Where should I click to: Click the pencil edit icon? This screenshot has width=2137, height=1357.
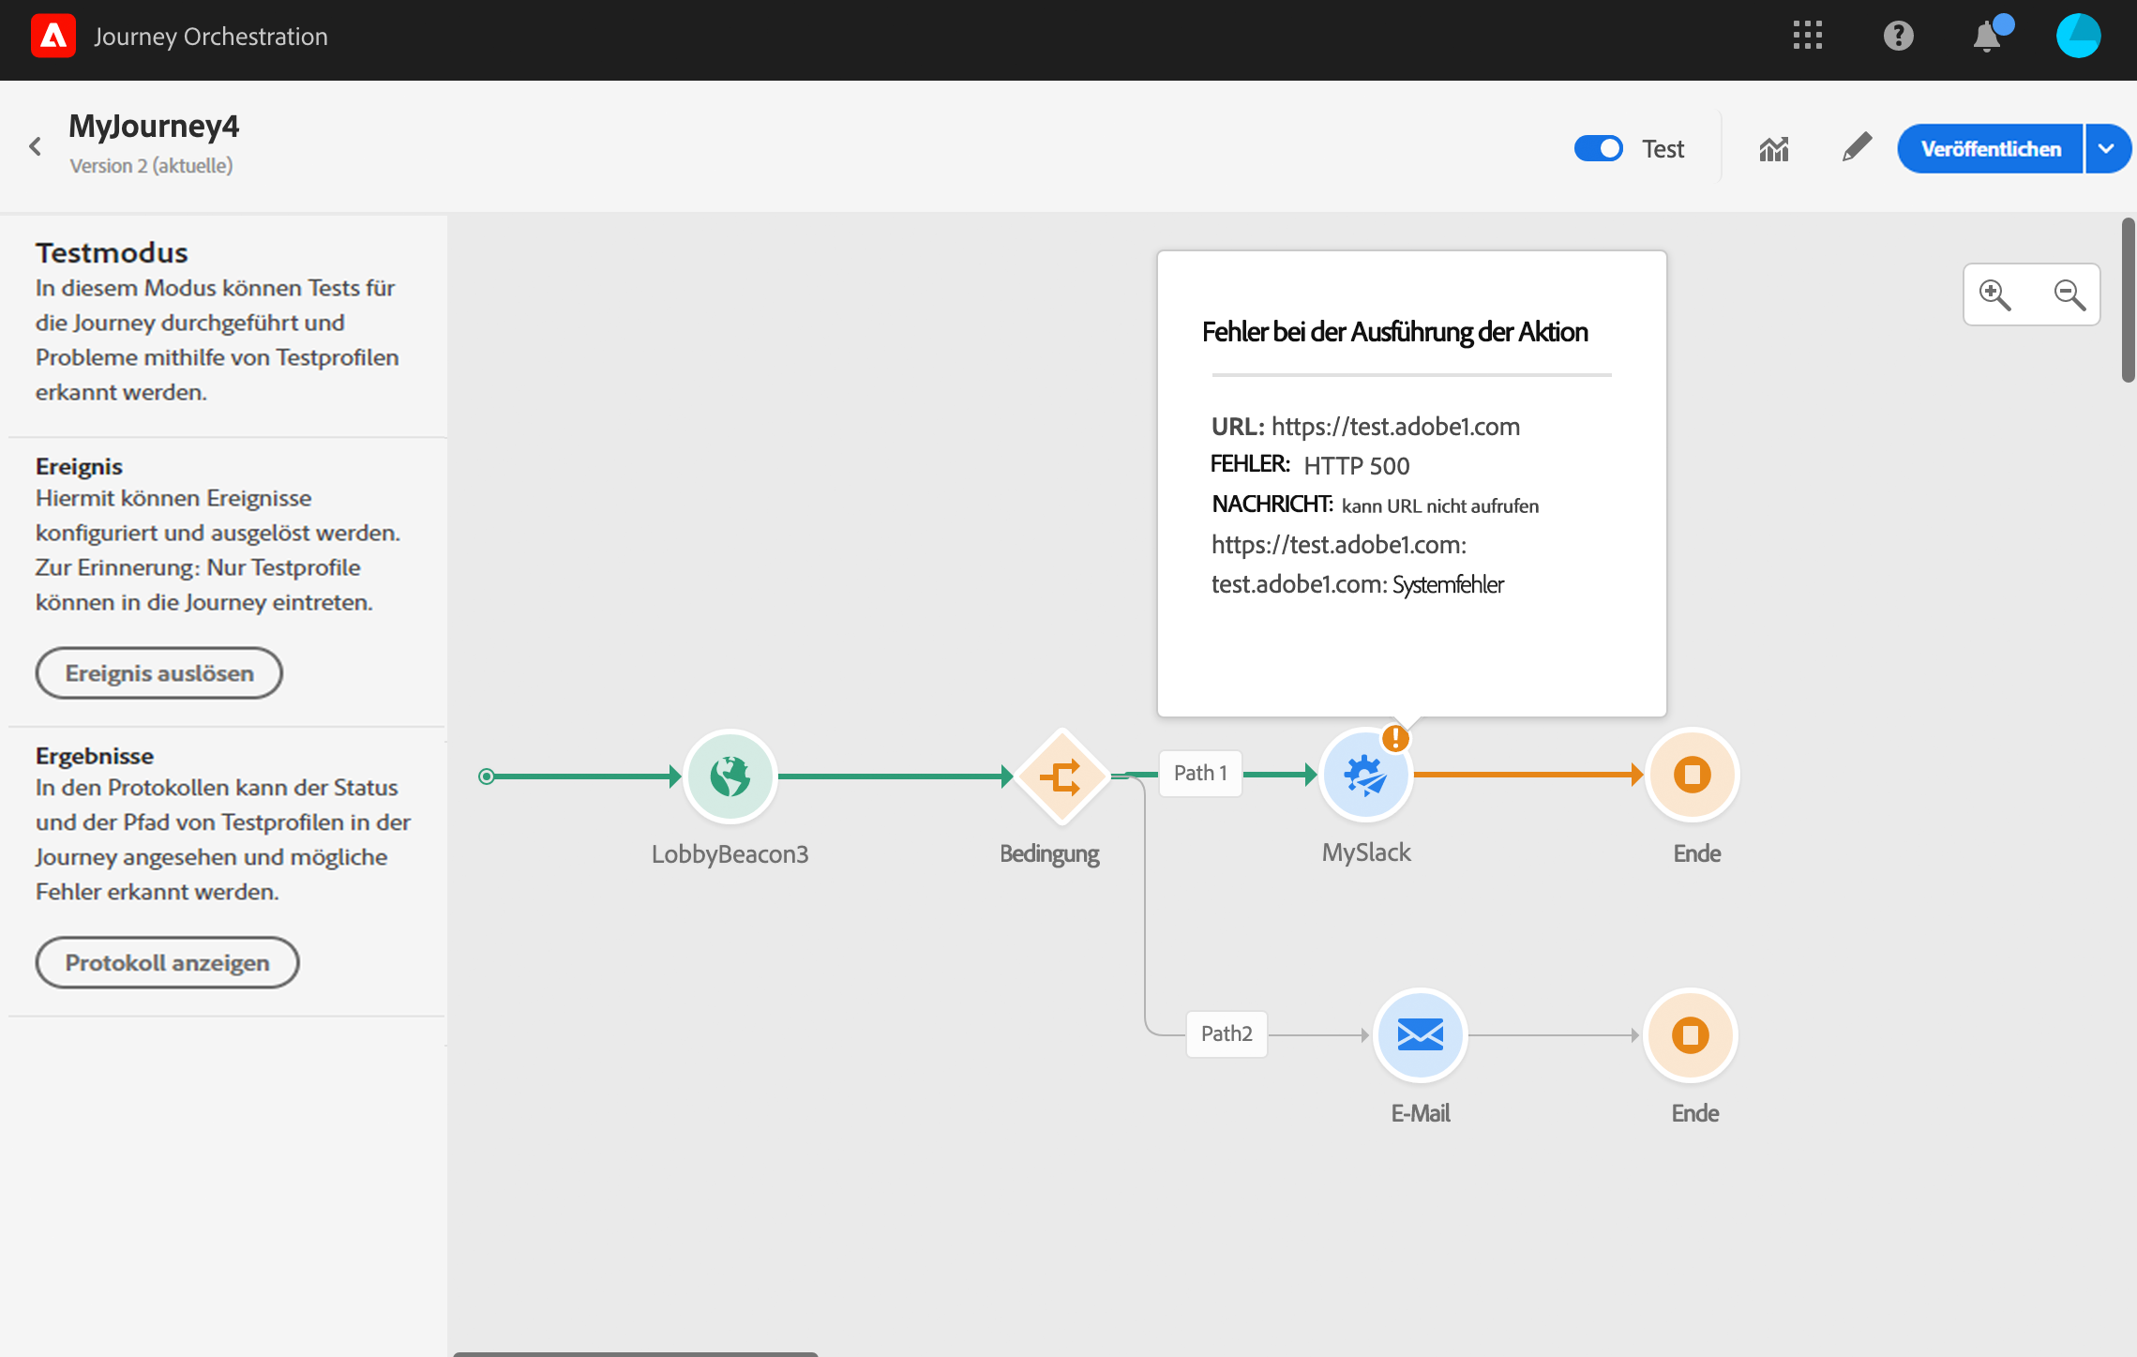point(1856,148)
